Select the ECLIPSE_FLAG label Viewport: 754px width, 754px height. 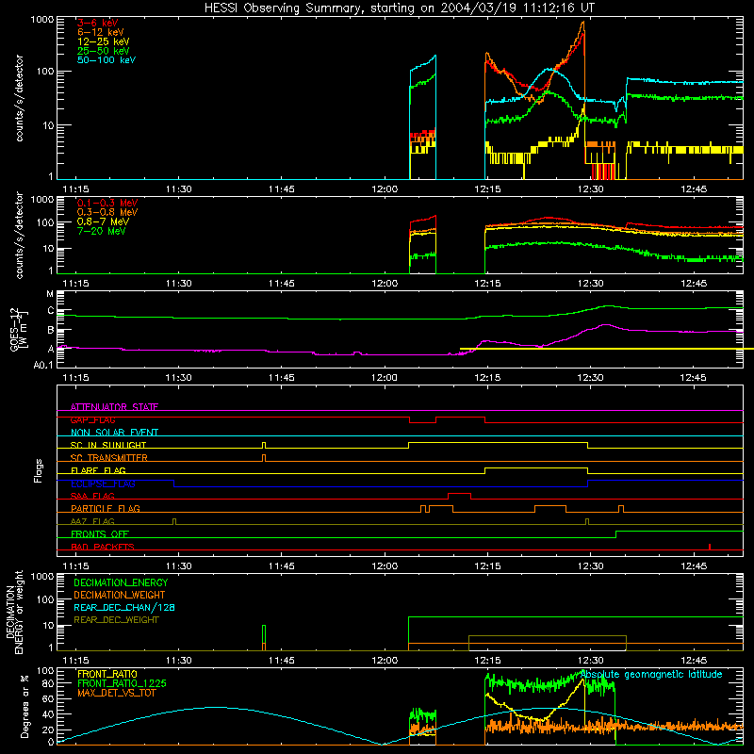[x=103, y=484]
